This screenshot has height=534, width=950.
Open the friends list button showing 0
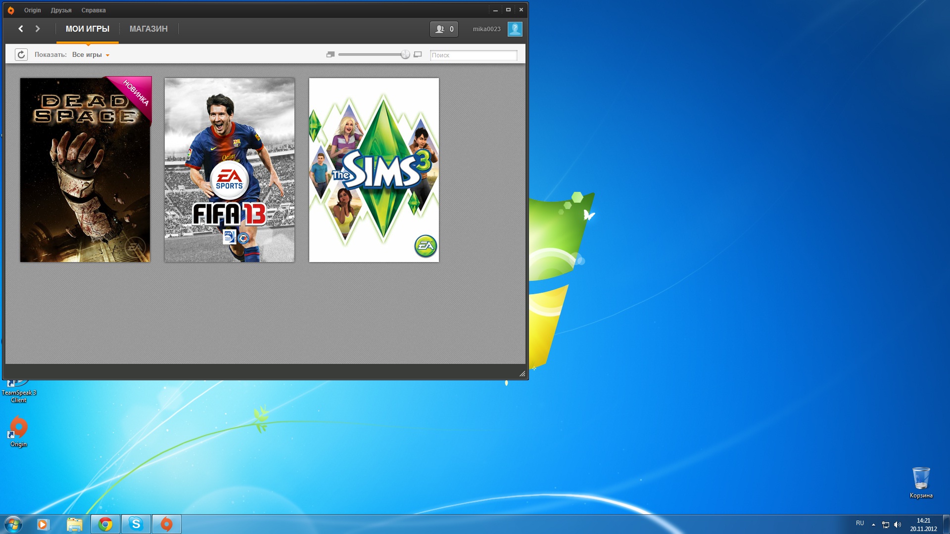point(444,29)
